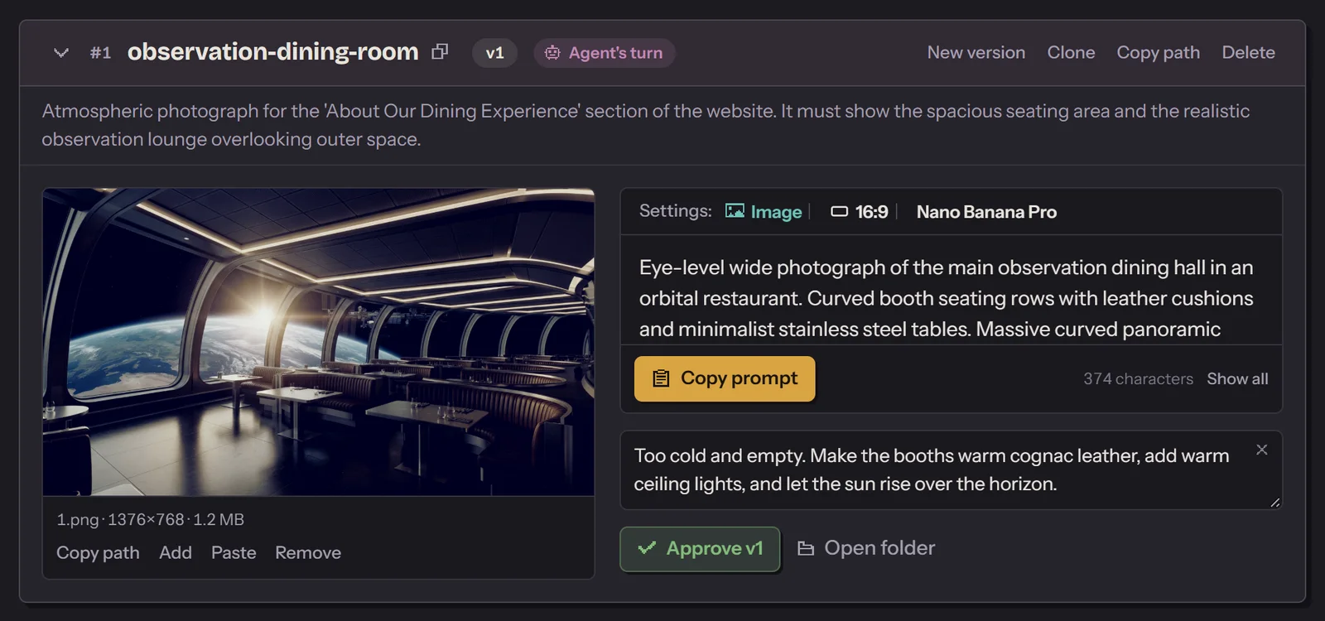Copy path in the header actions

coord(1158,52)
